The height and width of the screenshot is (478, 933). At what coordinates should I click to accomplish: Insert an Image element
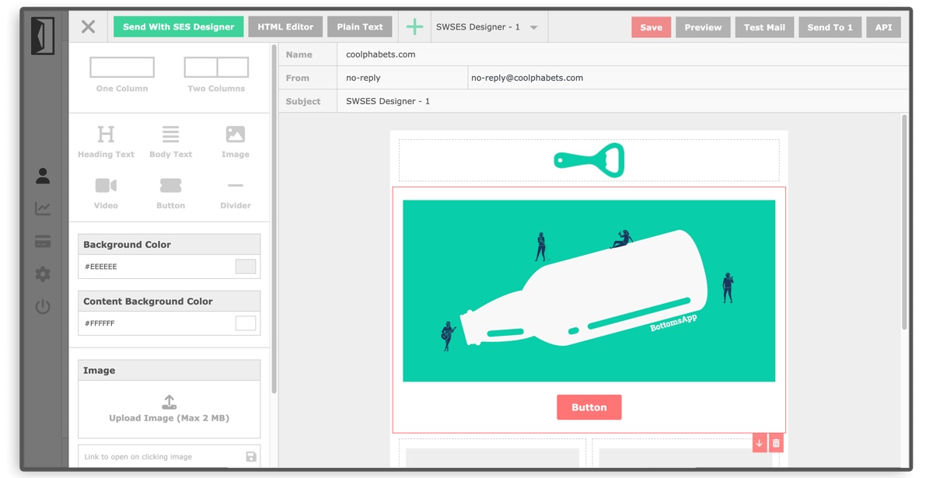pyautogui.click(x=235, y=141)
